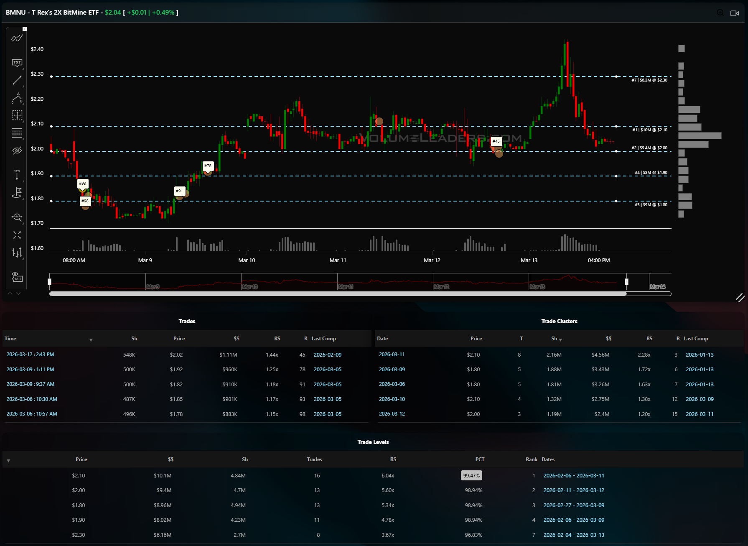Click the Mar 11 navigator label
748x546 pixels.
pyautogui.click(x=346, y=287)
